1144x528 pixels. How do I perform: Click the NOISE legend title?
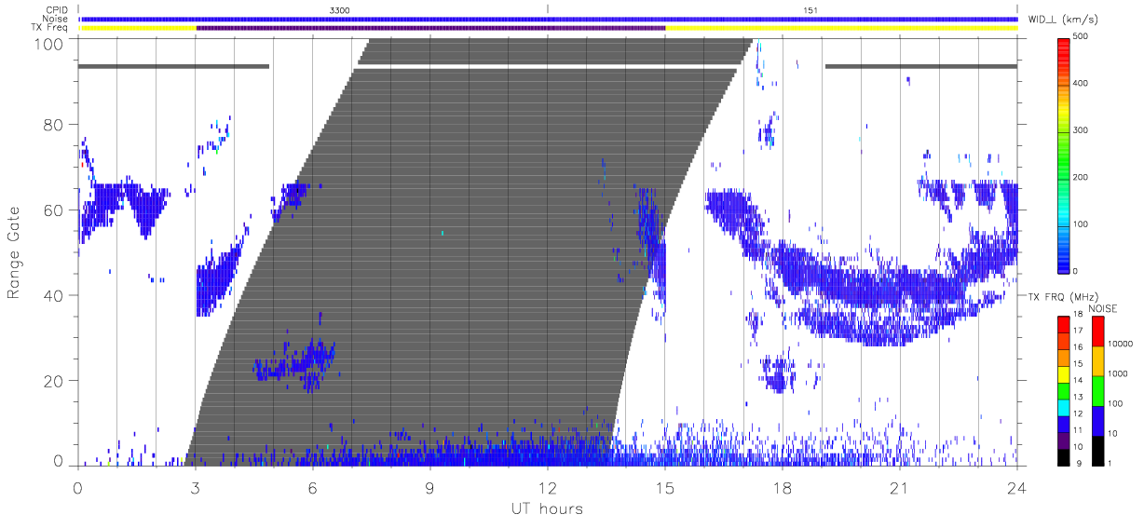point(1102,307)
